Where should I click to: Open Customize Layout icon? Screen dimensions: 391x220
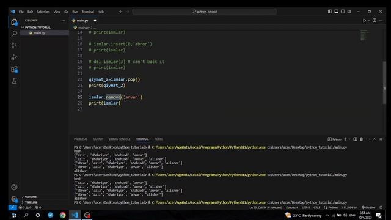click(x=349, y=12)
